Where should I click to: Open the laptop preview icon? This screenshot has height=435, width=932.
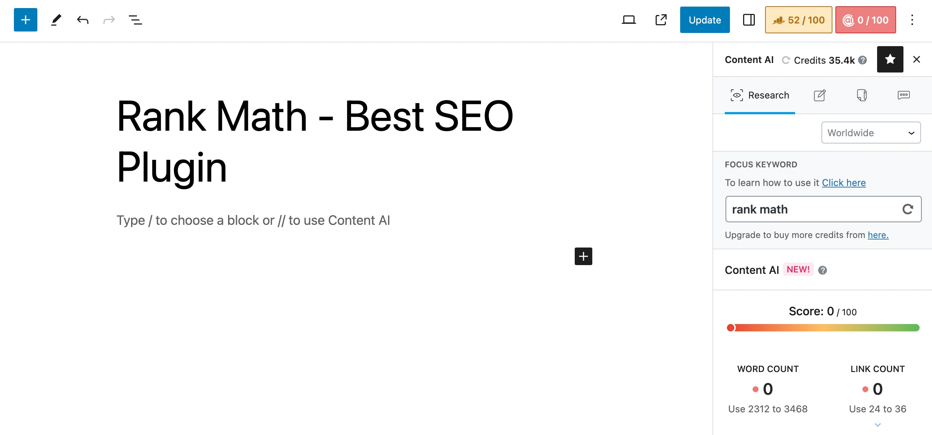coord(629,20)
